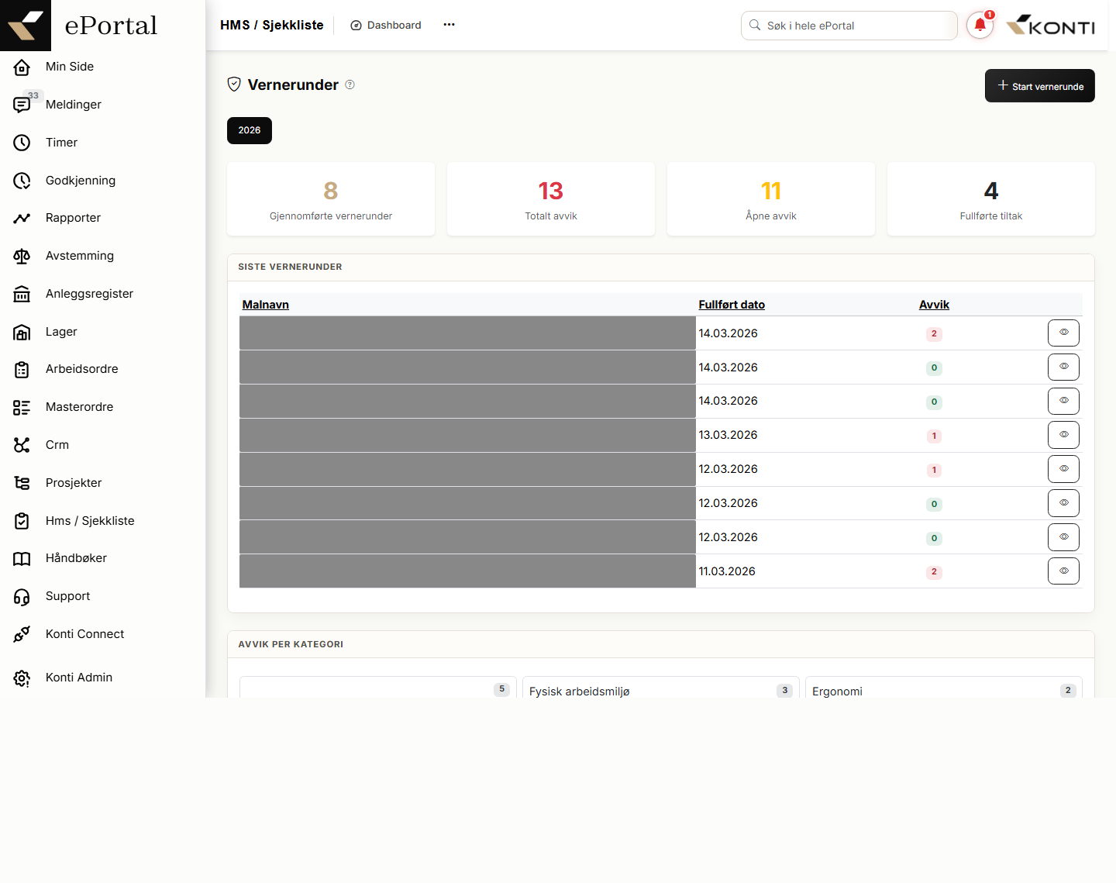The width and height of the screenshot is (1116, 883).
Task: Click the ePortal logo in top-left corner
Action: click(26, 26)
